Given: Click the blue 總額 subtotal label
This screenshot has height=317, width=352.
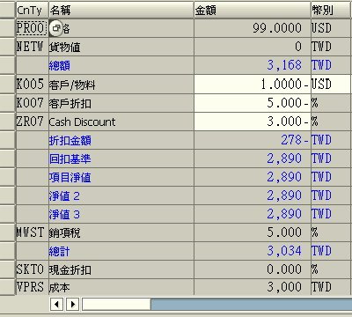Looking at the screenshot, I should (60, 65).
